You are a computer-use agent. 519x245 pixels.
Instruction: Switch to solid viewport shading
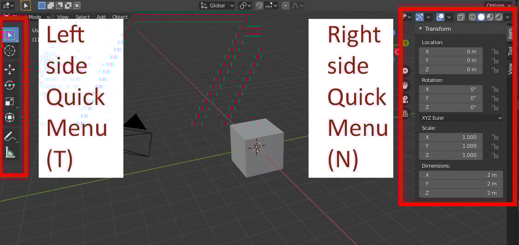tap(481, 17)
